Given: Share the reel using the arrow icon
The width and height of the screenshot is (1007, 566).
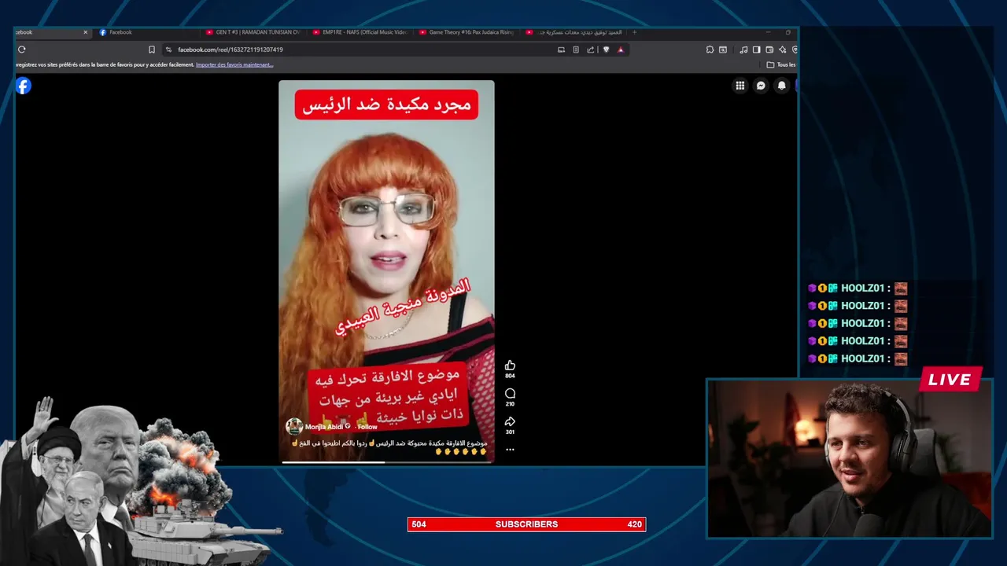Looking at the screenshot, I should (510, 421).
